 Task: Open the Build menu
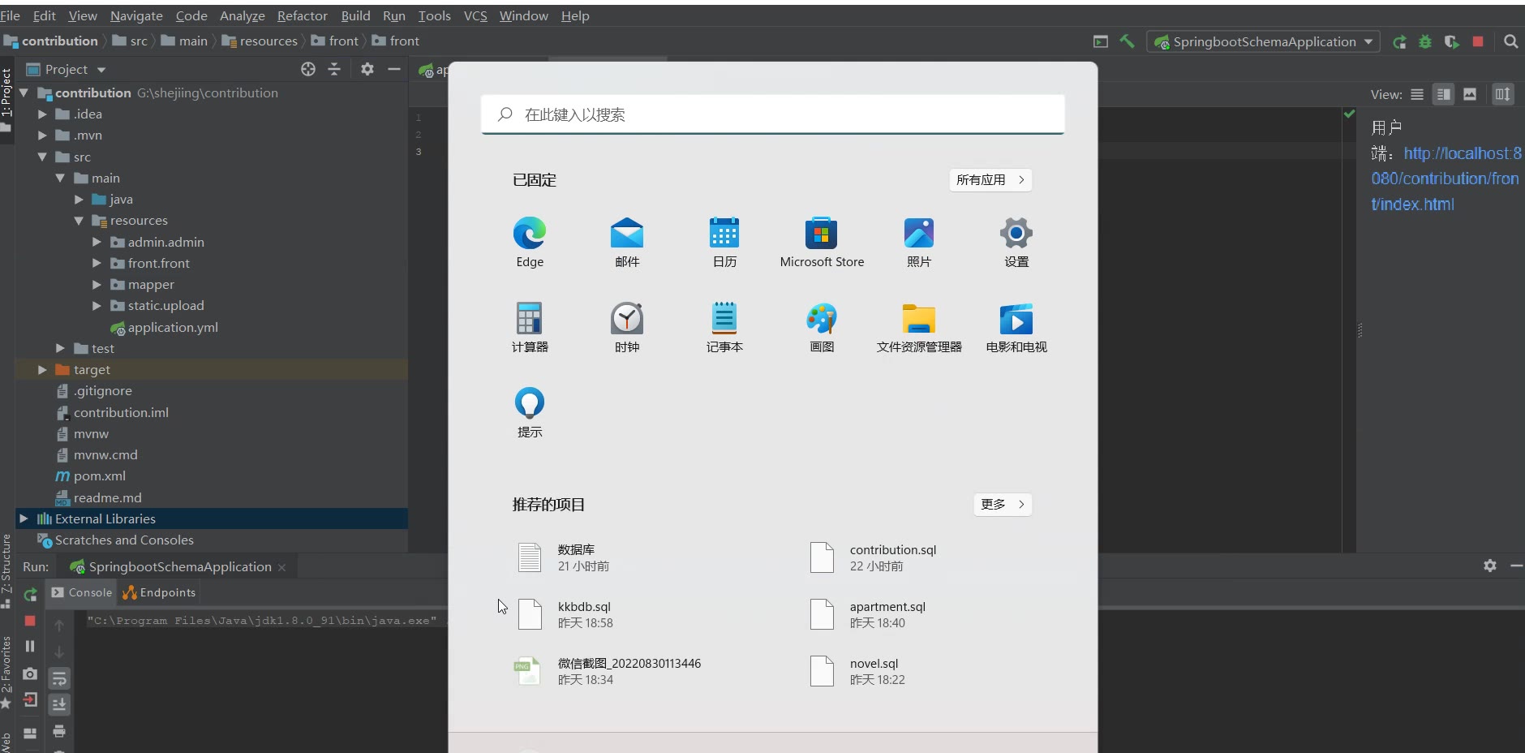coord(355,15)
